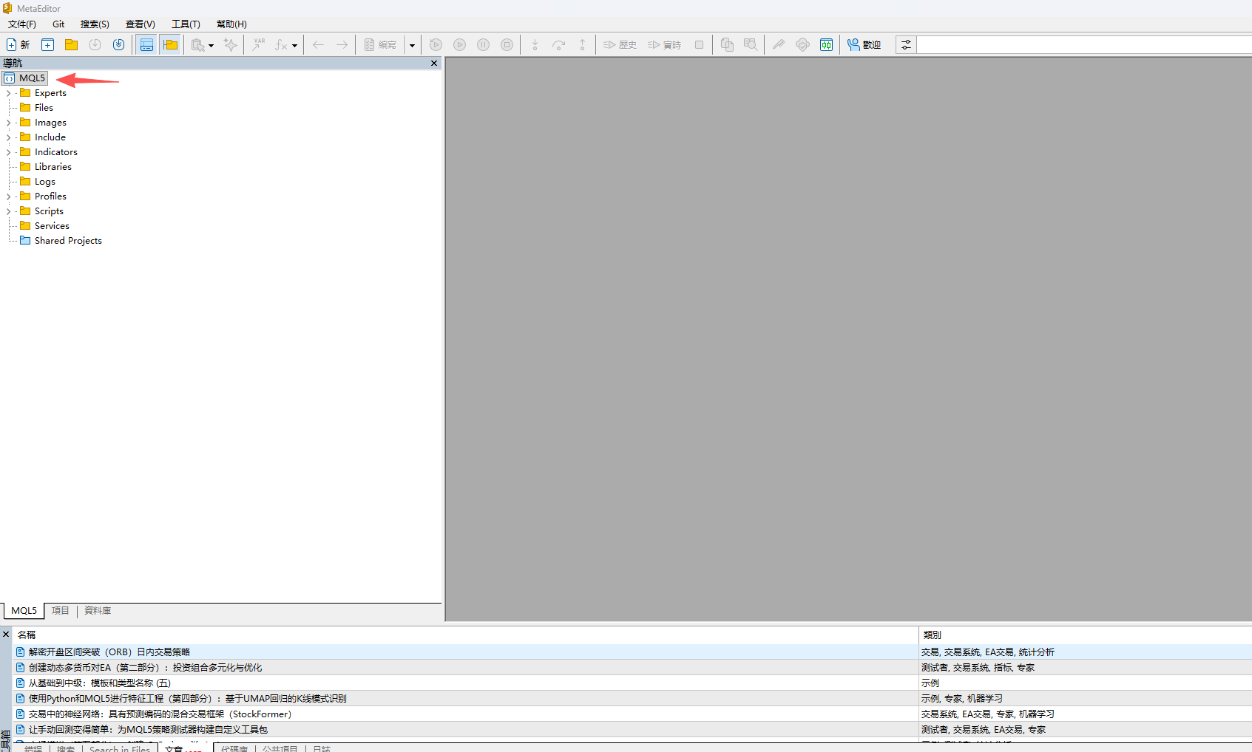Image resolution: width=1252 pixels, height=752 pixels.
Task: Expand the Indicators folder in navigator
Action: [8, 152]
